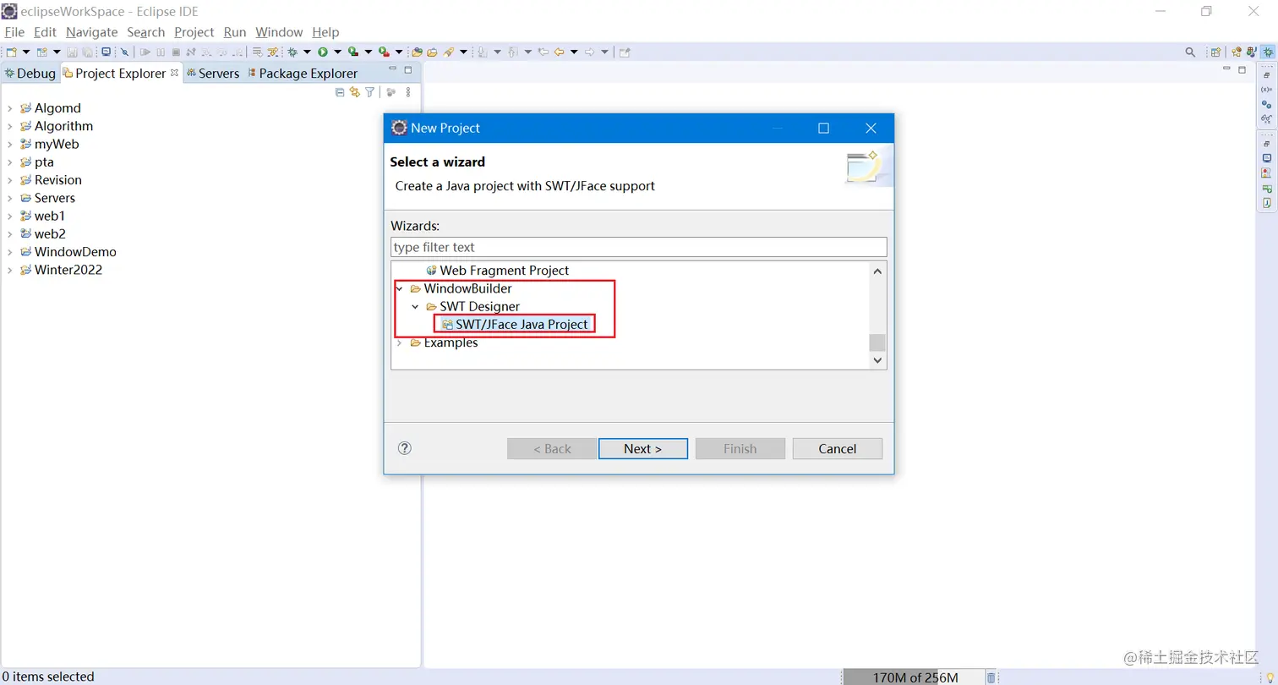Click the Open Task folder toolbar icon

coord(432,52)
